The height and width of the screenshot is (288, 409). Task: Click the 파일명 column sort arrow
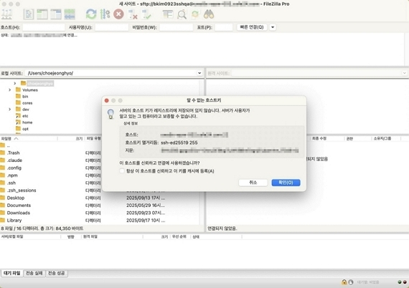click(17, 138)
